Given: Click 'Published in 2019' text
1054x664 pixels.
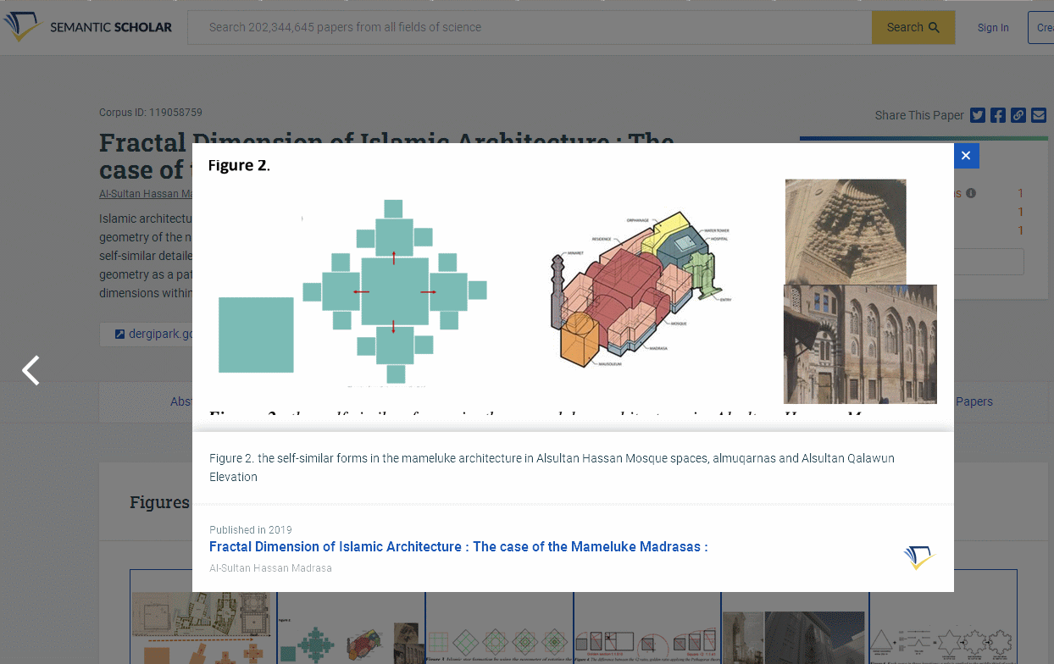Looking at the screenshot, I should click(251, 530).
